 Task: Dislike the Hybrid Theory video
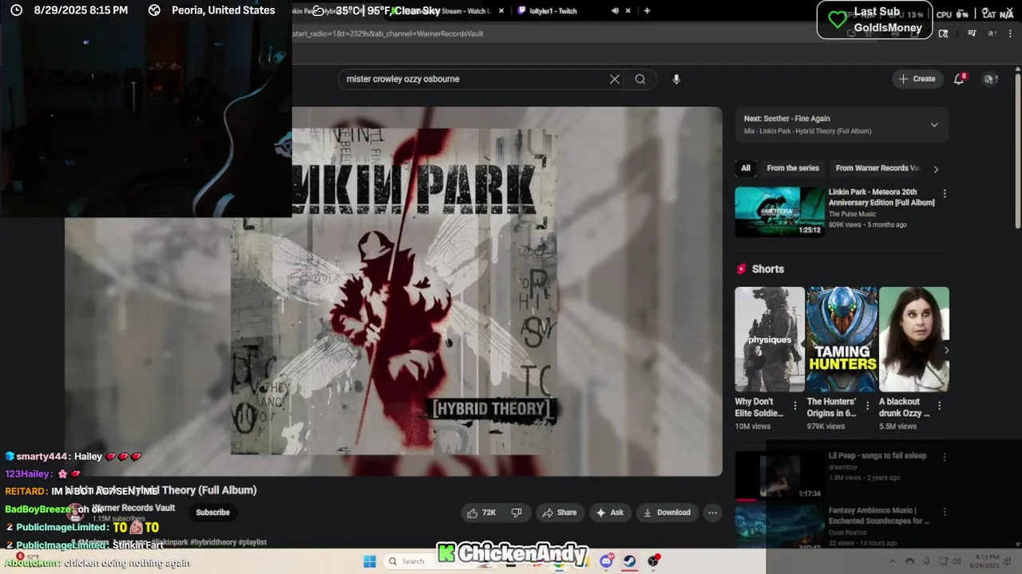[x=517, y=513]
